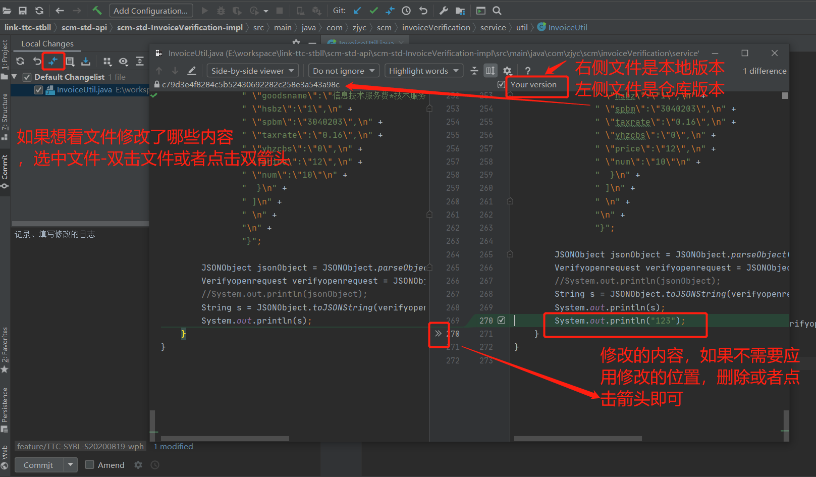Click the Search Everywhere magnifier icon
816x477 pixels.
pos(497,11)
